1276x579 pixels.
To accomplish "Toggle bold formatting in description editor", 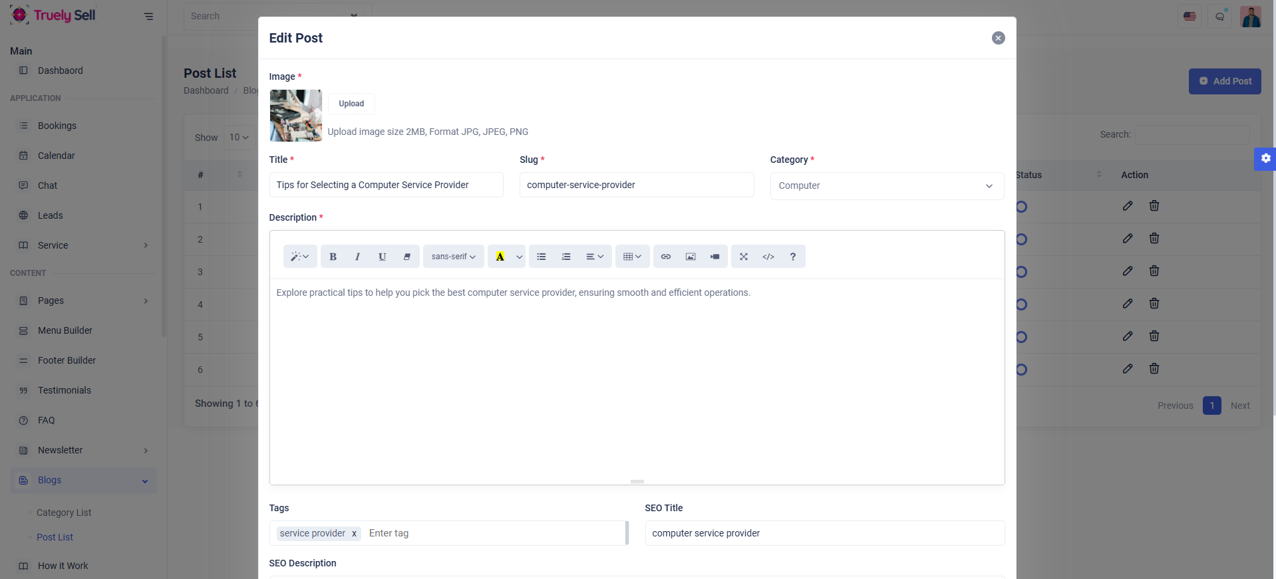I will pos(333,257).
